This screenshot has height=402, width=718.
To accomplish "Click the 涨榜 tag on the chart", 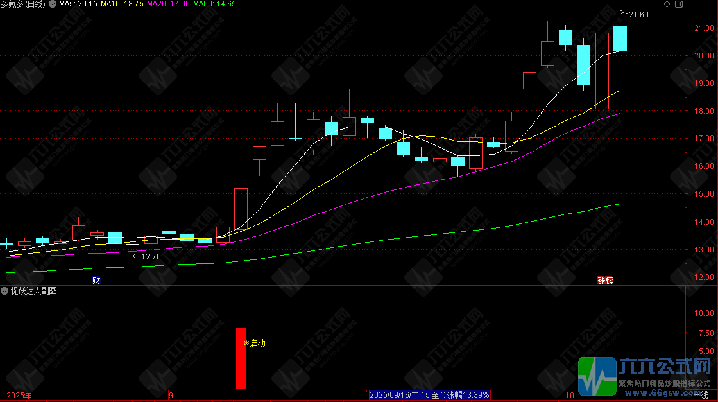I will 605,281.
